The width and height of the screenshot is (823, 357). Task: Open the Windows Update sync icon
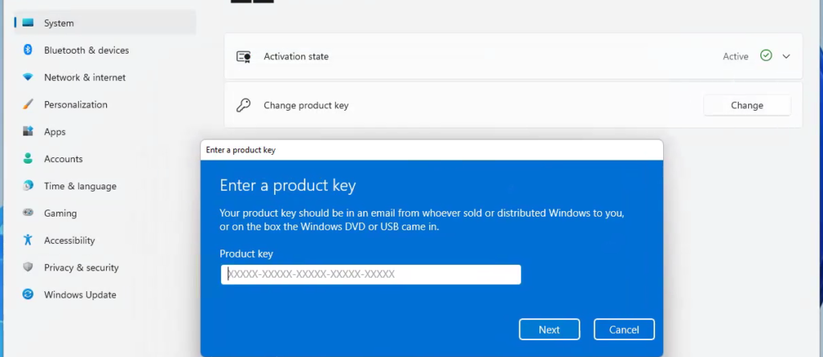(28, 294)
